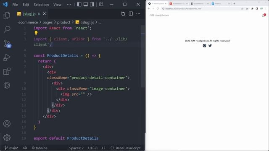The image size is (269, 151).
Task: Change indentation from Spaces: 2
Action: (x=76, y=148)
